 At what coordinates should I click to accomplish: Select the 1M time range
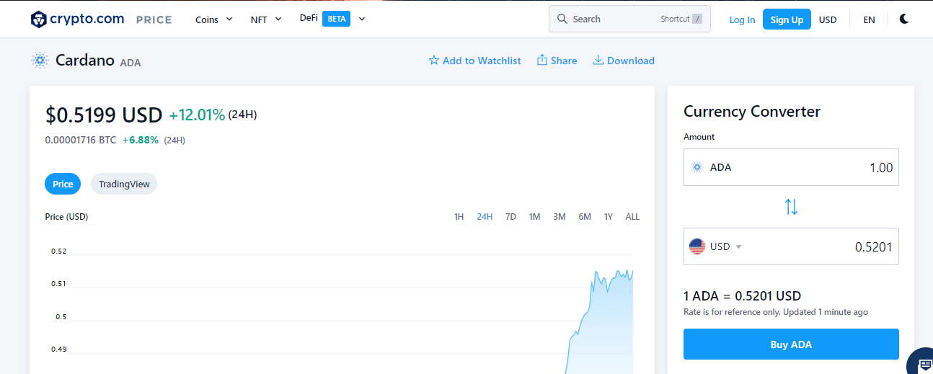[x=534, y=217]
